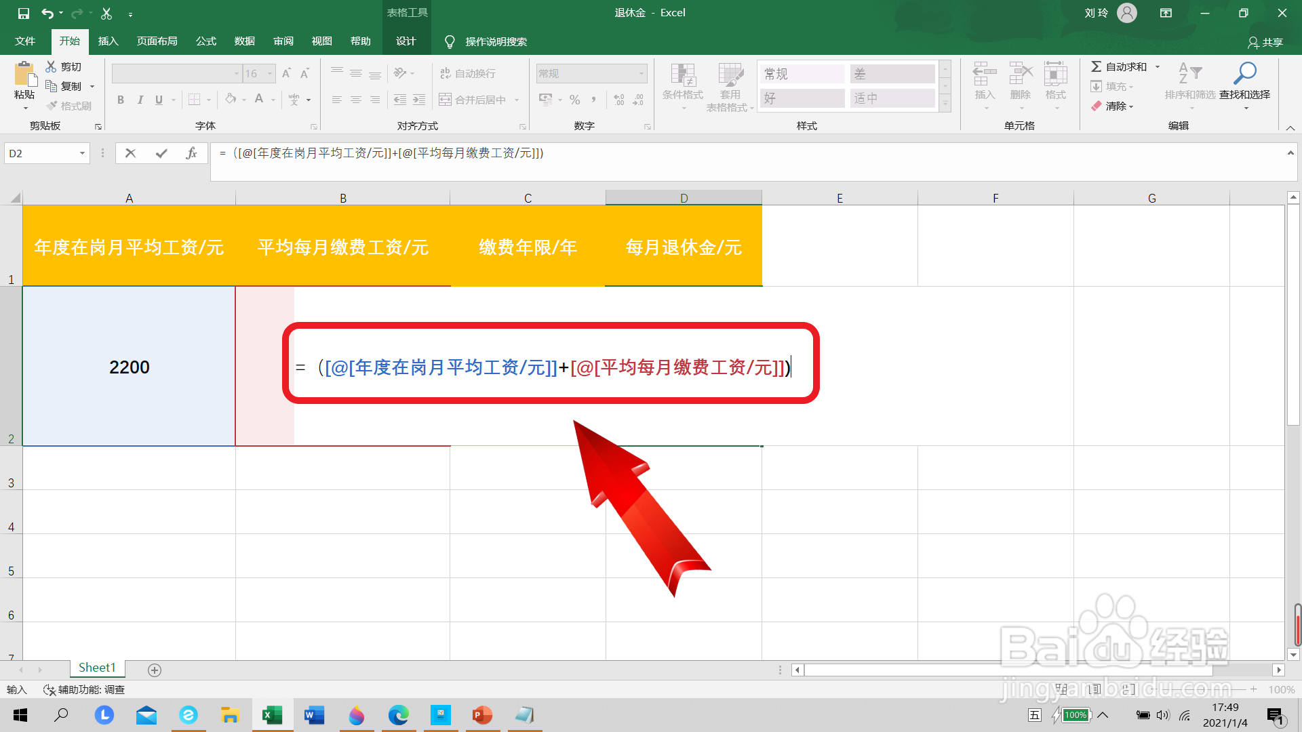
Task: Select the 差 (Bad) cell style
Action: [x=892, y=74]
